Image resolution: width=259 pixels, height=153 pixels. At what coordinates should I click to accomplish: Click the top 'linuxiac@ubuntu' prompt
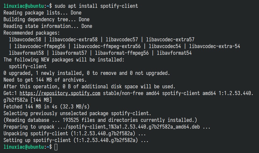pyautogui.click(x=24, y=6)
